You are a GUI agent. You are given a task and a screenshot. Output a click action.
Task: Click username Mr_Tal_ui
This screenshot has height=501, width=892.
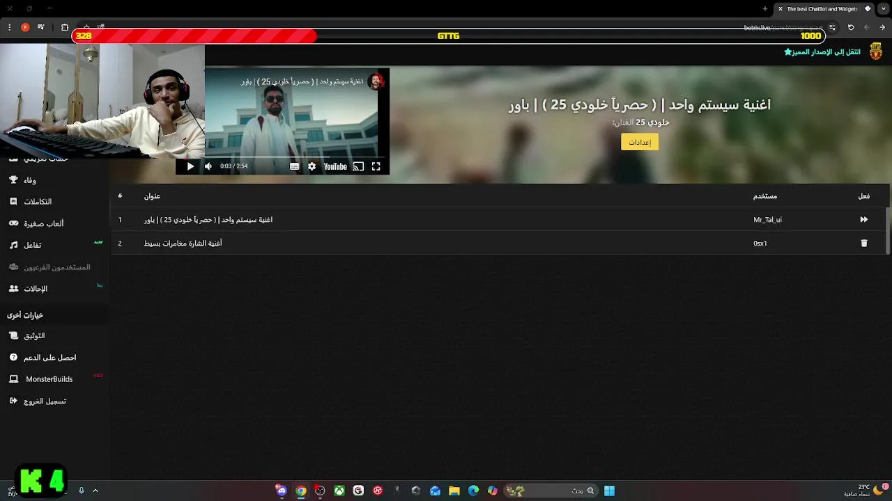pyautogui.click(x=767, y=220)
